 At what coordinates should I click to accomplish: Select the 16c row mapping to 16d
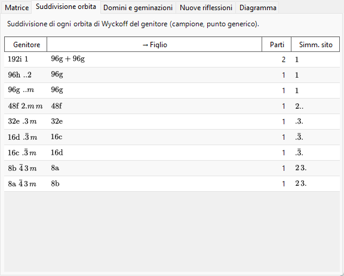(172, 153)
